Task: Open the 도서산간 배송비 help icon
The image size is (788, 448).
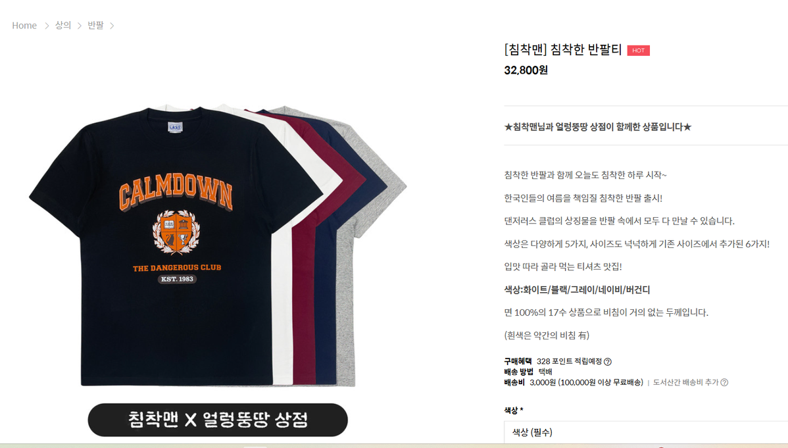Action: (x=724, y=383)
